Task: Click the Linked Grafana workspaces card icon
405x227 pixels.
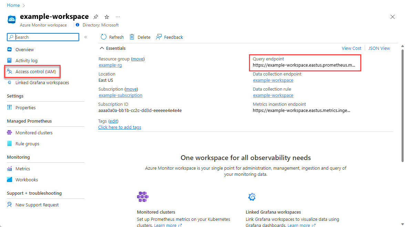Action: 252,197
